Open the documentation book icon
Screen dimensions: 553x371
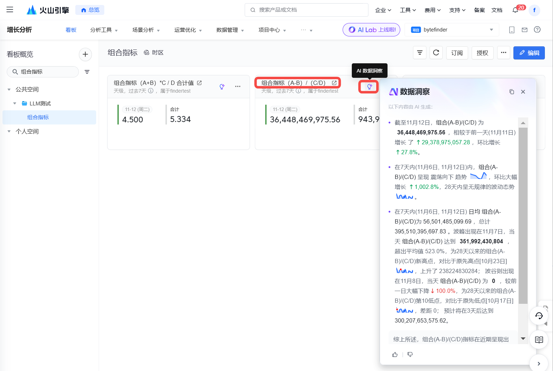[x=539, y=340]
